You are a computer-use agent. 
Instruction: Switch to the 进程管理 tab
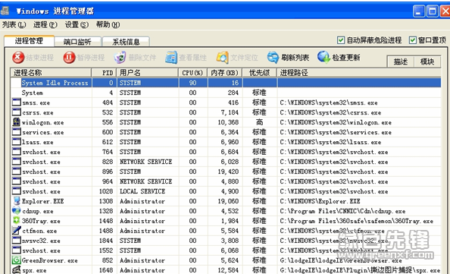pos(29,41)
